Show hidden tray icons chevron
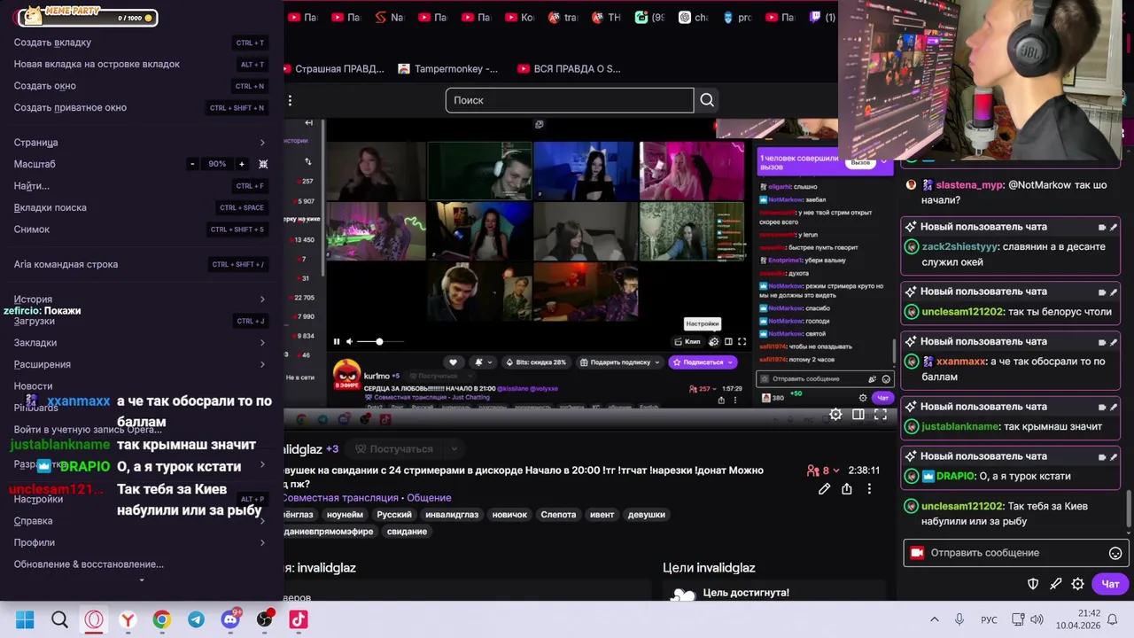The height and width of the screenshot is (638, 1134). pyautogui.click(x=934, y=619)
